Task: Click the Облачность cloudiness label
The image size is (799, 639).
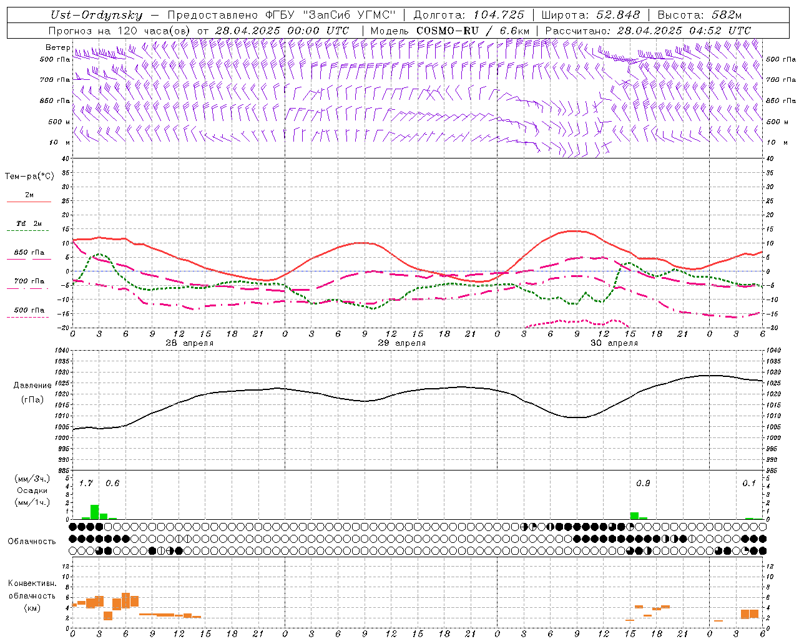Action: tap(32, 541)
